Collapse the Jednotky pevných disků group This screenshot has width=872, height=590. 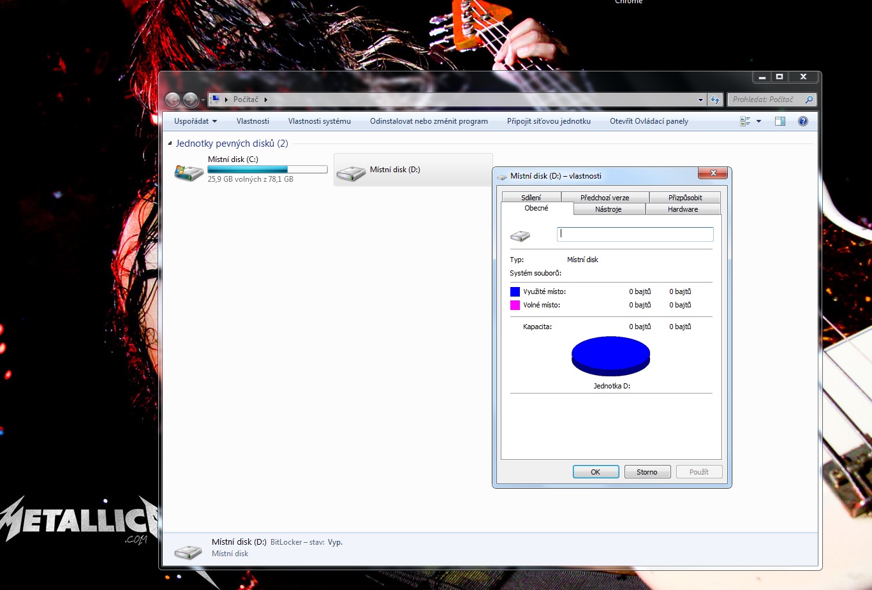[170, 144]
